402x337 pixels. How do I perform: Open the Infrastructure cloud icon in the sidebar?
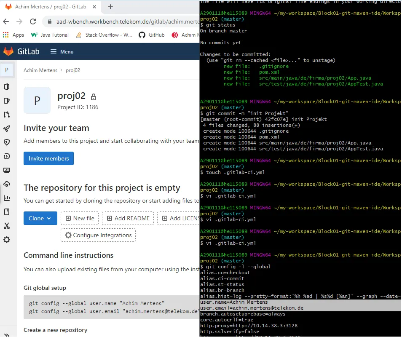click(7, 184)
